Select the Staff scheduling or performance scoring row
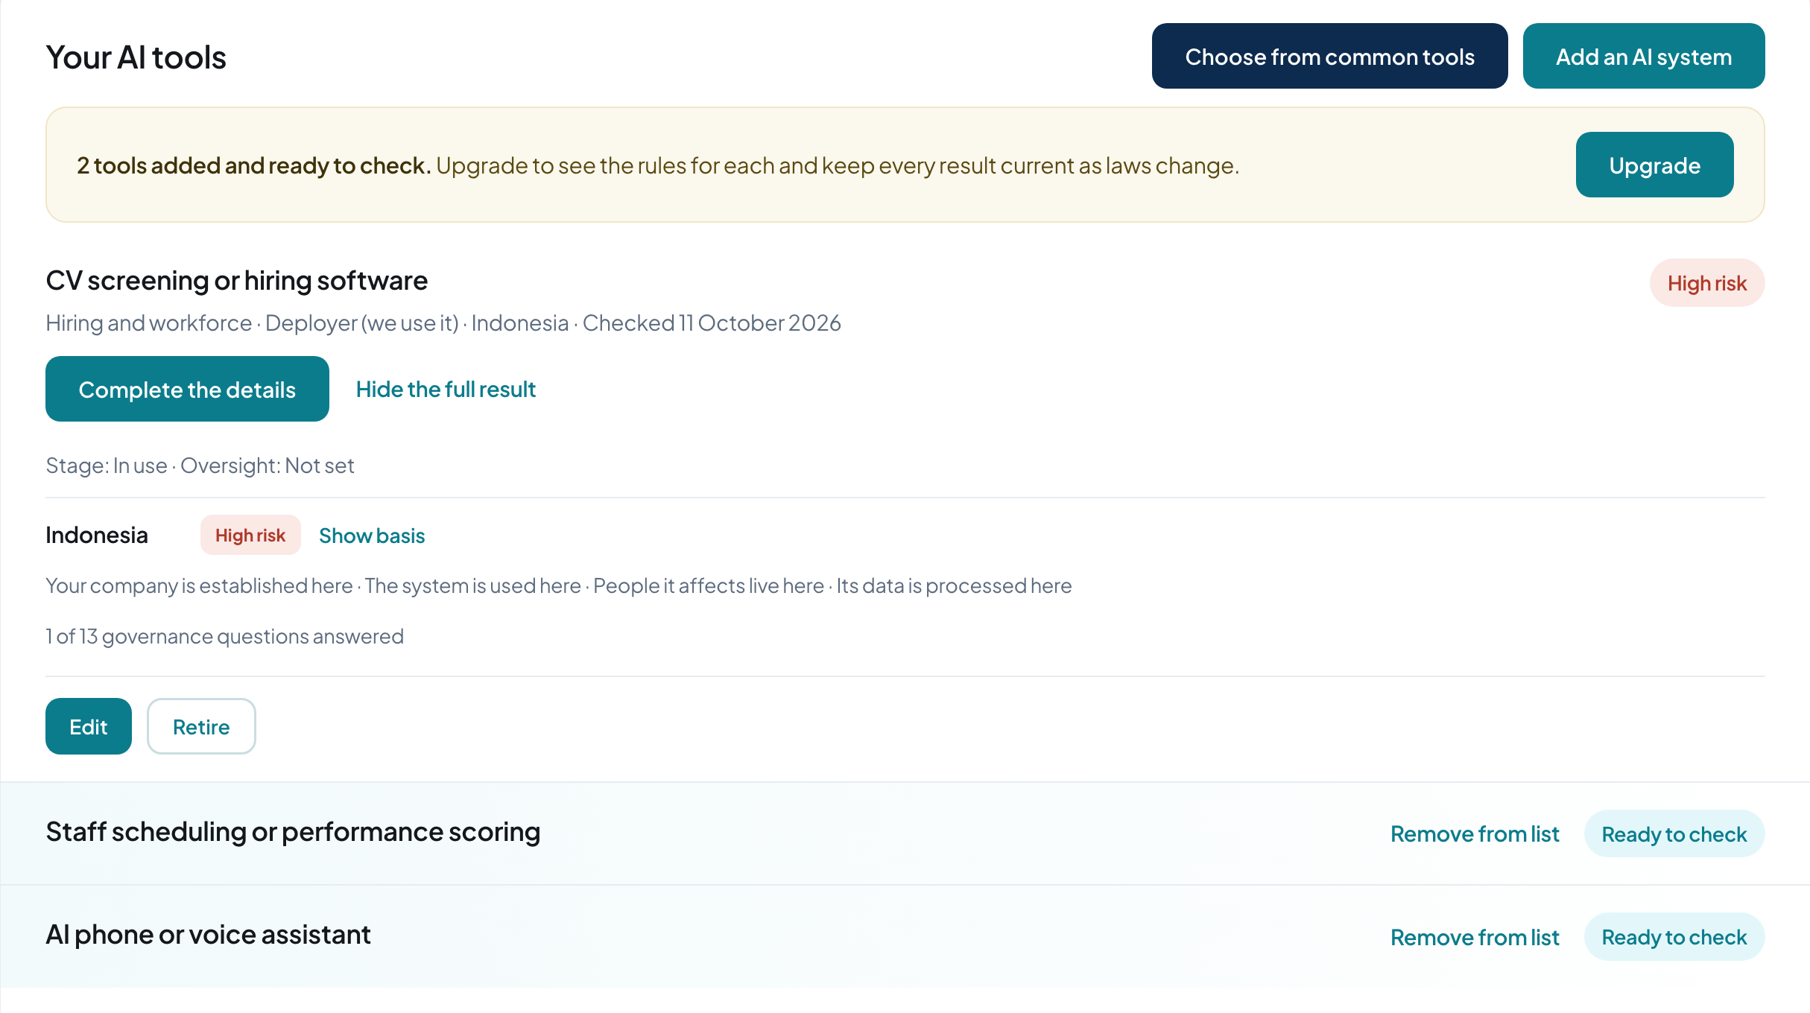The height and width of the screenshot is (1013, 1810). tap(905, 833)
